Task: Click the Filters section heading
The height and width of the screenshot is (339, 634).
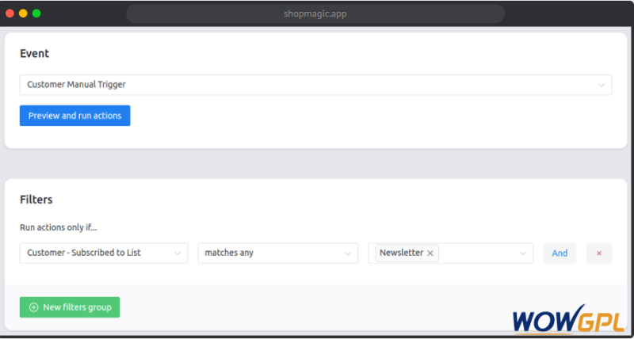Action: coord(36,200)
